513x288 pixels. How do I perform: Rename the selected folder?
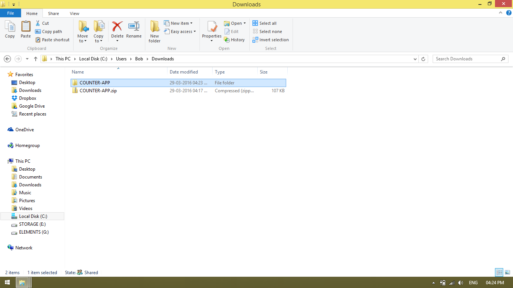point(134,30)
